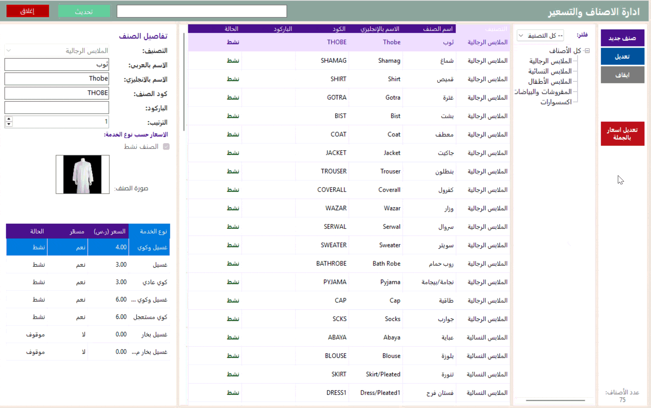Click تعديل اسعار بالجملة bulk price button
Screen dimensions: 651x408
[622, 134]
